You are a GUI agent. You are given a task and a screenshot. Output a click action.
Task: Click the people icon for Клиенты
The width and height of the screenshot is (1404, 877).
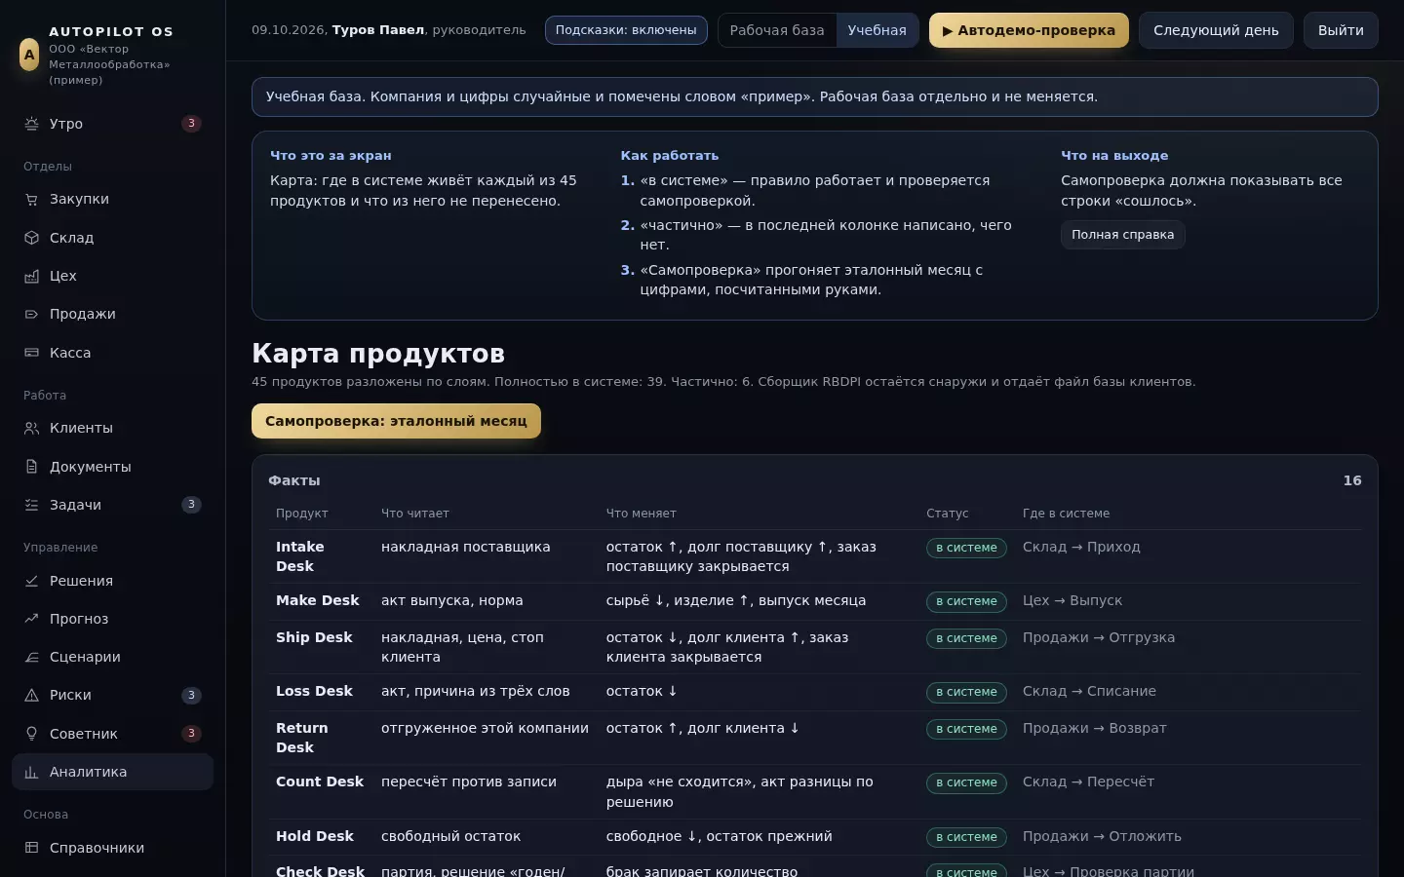click(31, 428)
